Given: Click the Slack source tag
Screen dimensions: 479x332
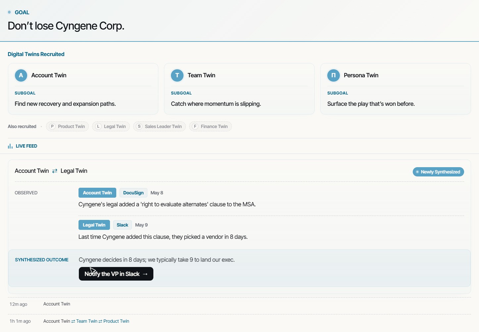Looking at the screenshot, I should 123,225.
